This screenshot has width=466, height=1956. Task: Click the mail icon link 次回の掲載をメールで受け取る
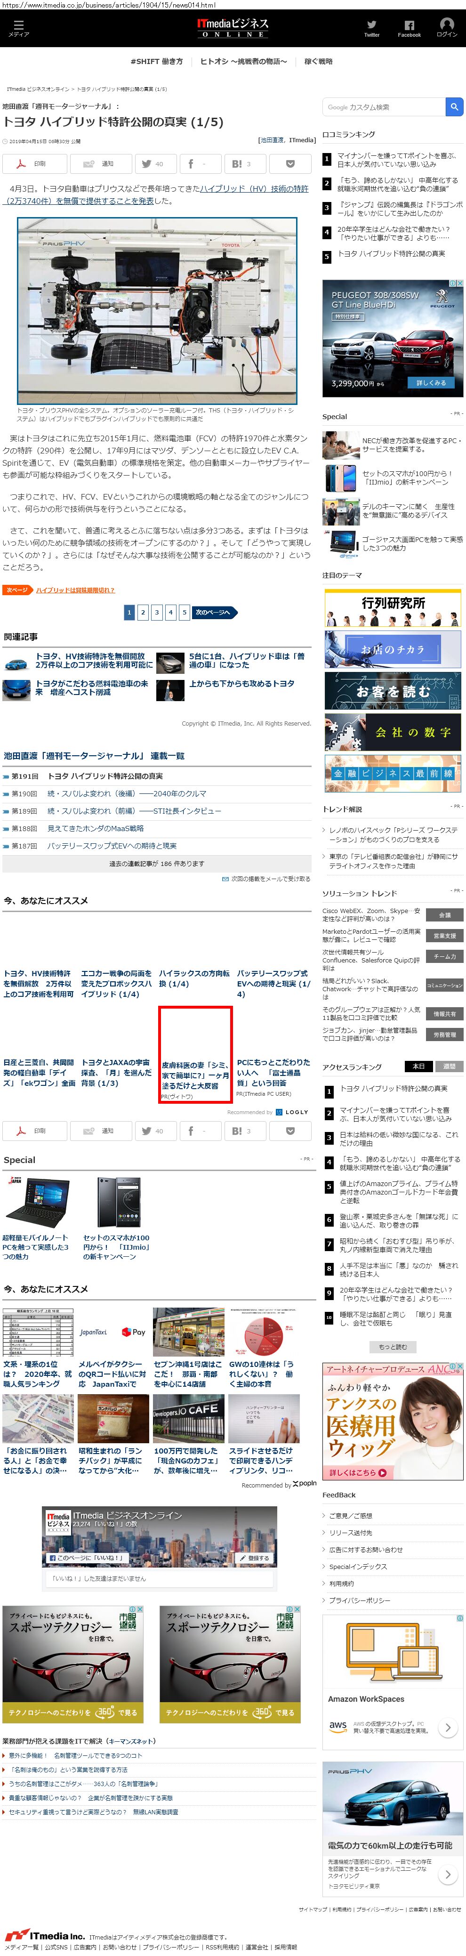point(265,879)
